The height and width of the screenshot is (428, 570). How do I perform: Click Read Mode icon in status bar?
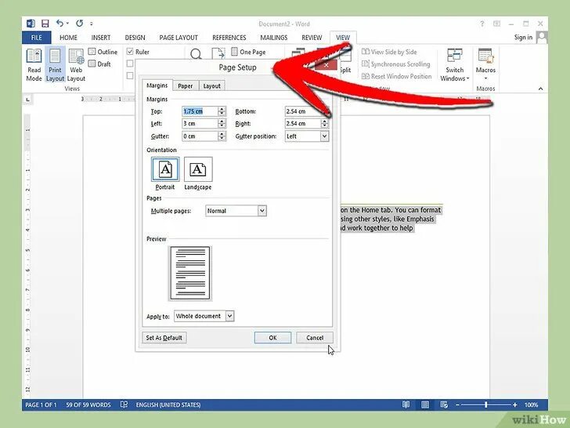pos(406,404)
